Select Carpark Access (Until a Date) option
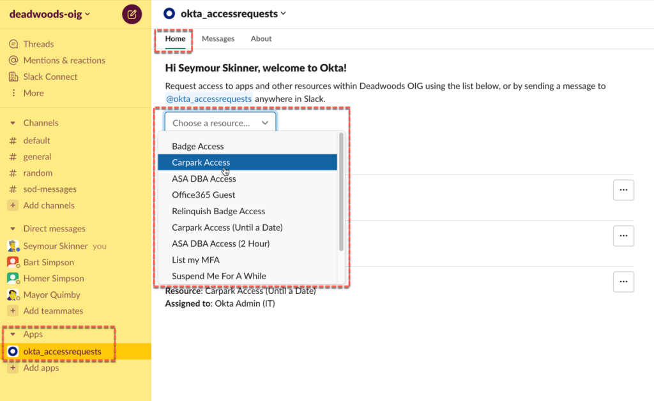 [247, 228]
